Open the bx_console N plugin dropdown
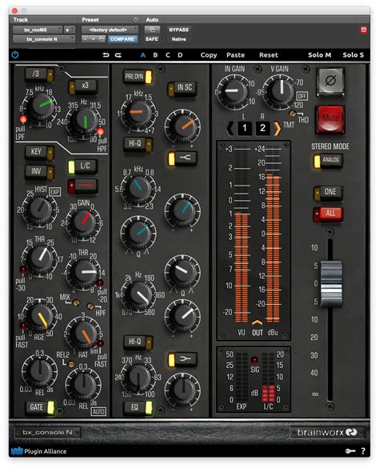This screenshot has width=379, height=468. [x=43, y=39]
